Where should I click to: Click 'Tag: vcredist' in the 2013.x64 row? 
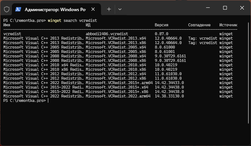point(203,38)
